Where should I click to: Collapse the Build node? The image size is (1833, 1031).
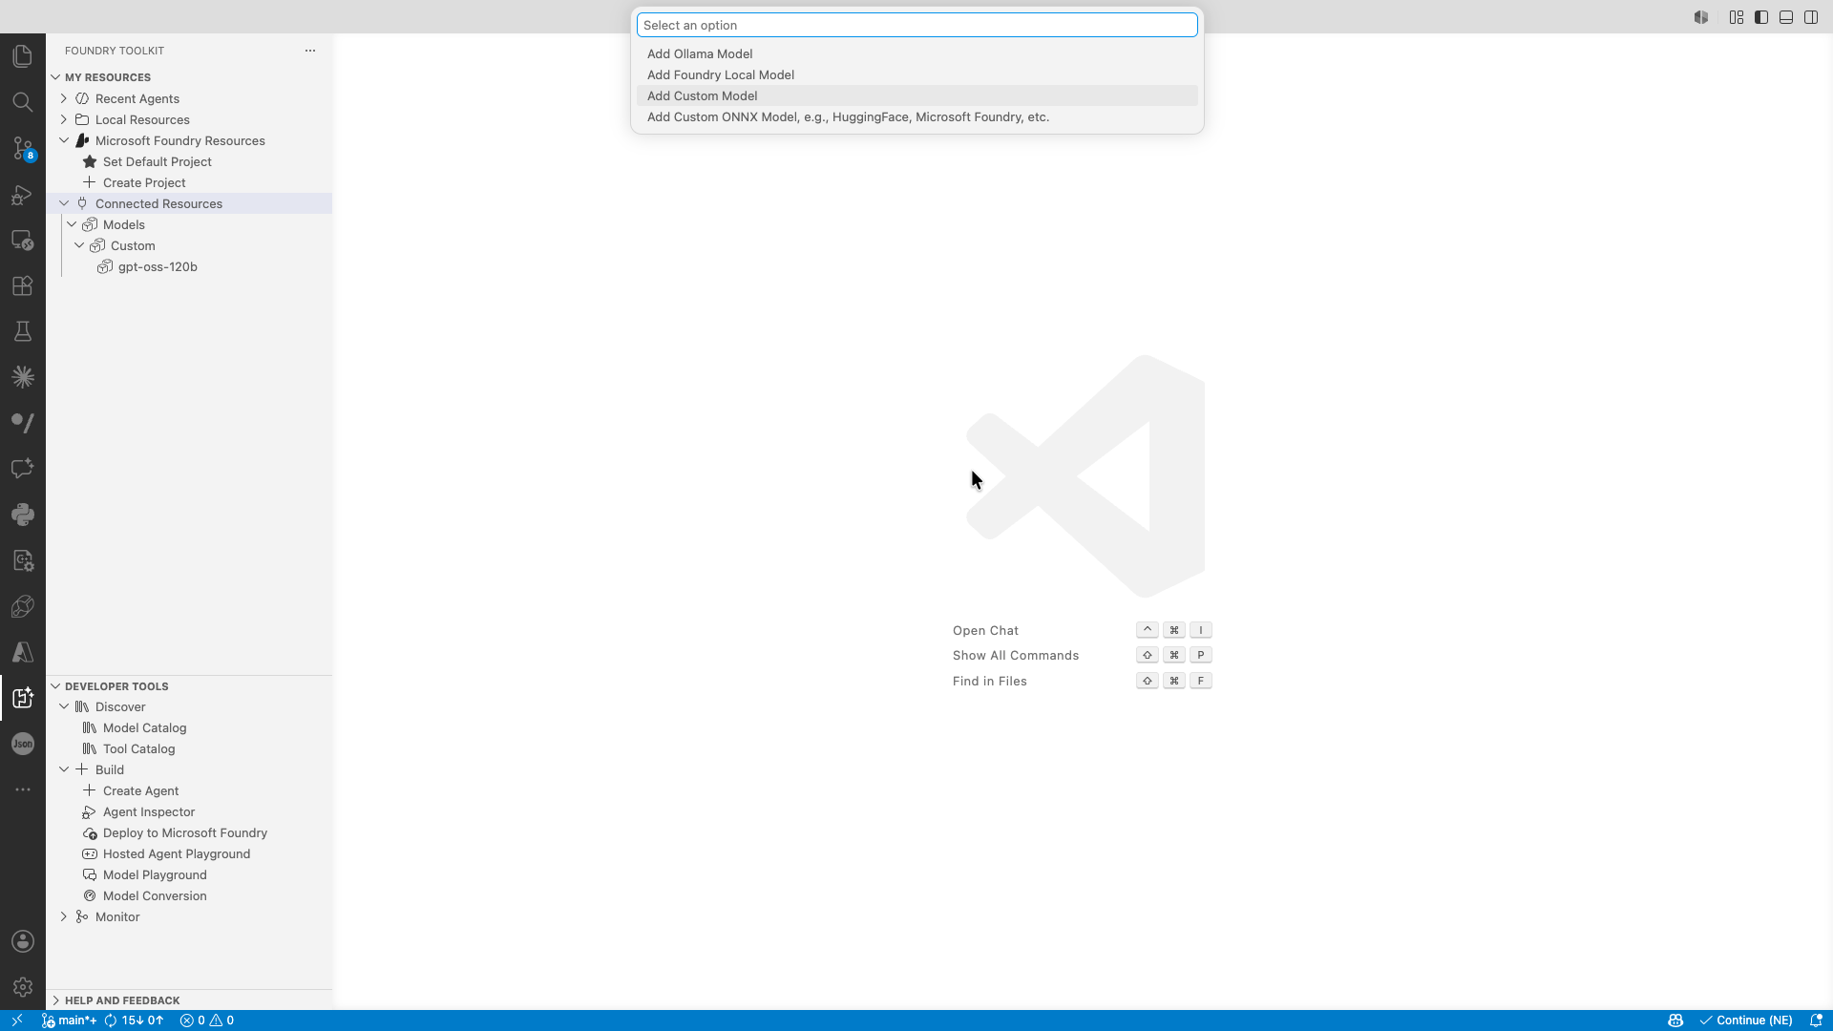pos(64,769)
